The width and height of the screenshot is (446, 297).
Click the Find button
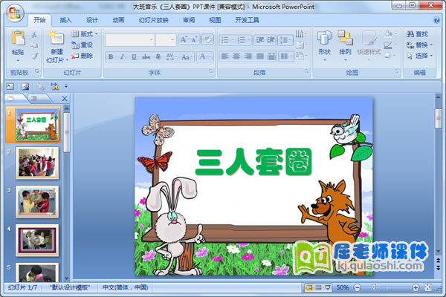coord(418,34)
